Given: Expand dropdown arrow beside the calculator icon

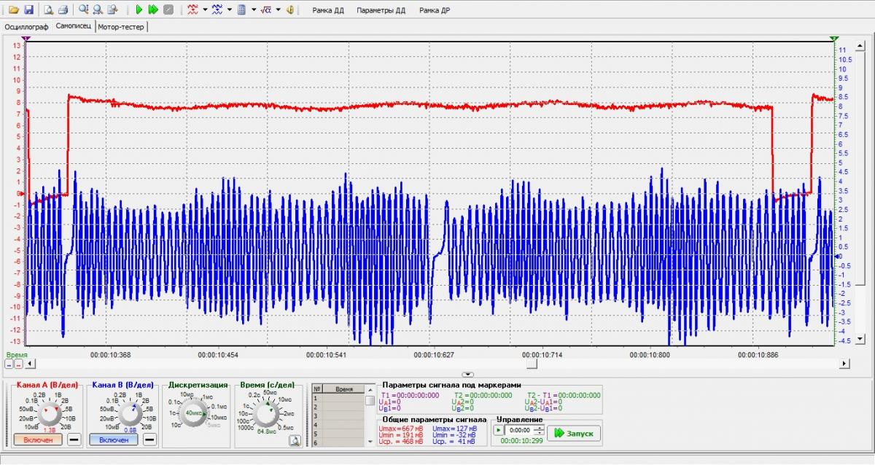Looking at the screenshot, I should point(253,10).
